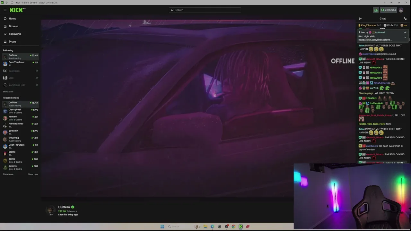Open the user profile avatar menu
The height and width of the screenshot is (231, 411).
tap(401, 10)
